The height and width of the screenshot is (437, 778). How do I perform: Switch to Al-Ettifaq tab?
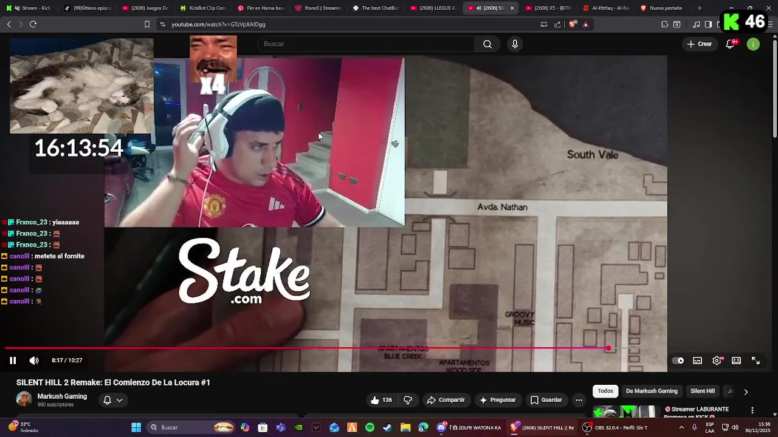(x=607, y=8)
